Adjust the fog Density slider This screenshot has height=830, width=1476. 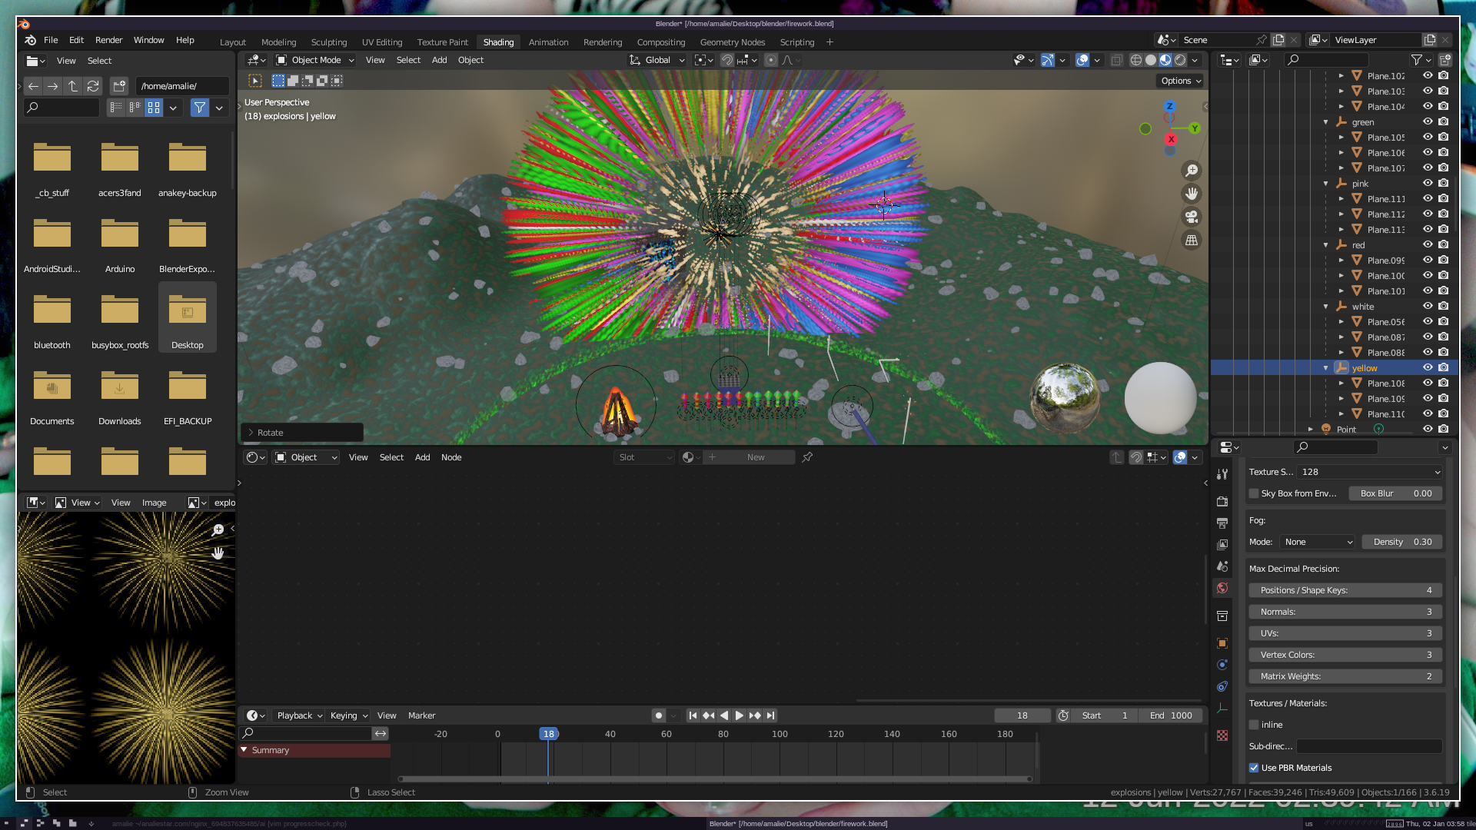pos(1402,542)
